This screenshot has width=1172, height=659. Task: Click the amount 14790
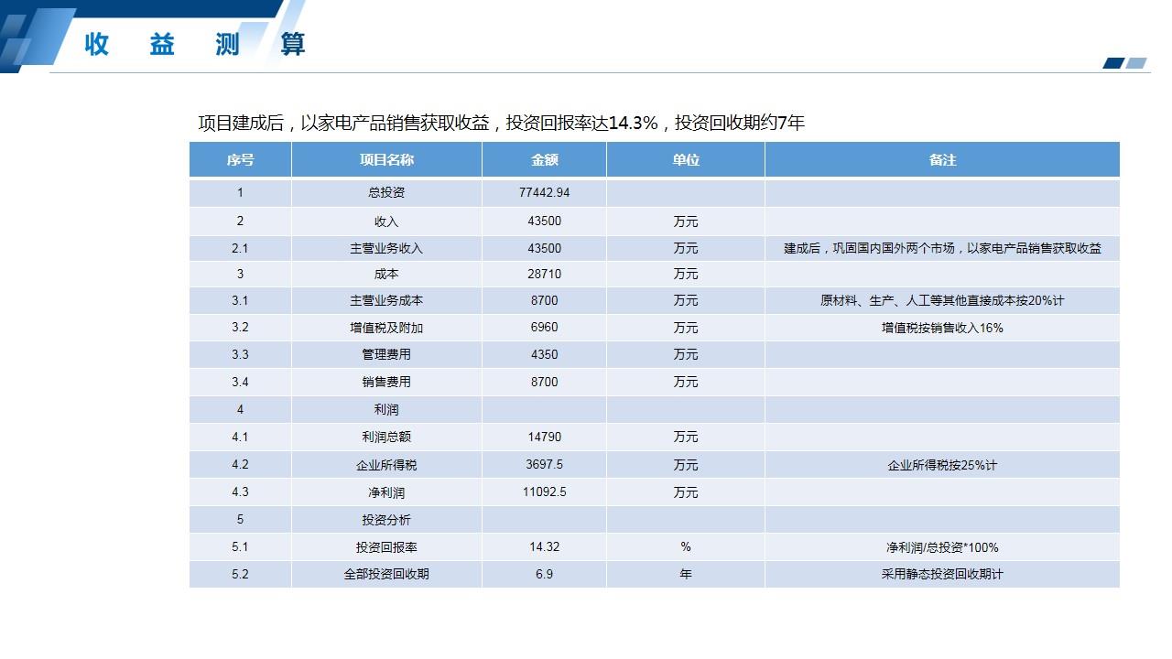click(x=544, y=437)
